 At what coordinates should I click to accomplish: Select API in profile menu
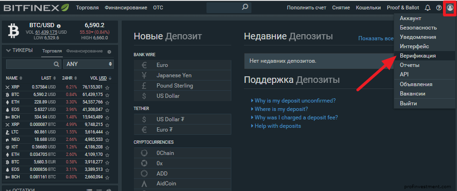coord(424,74)
